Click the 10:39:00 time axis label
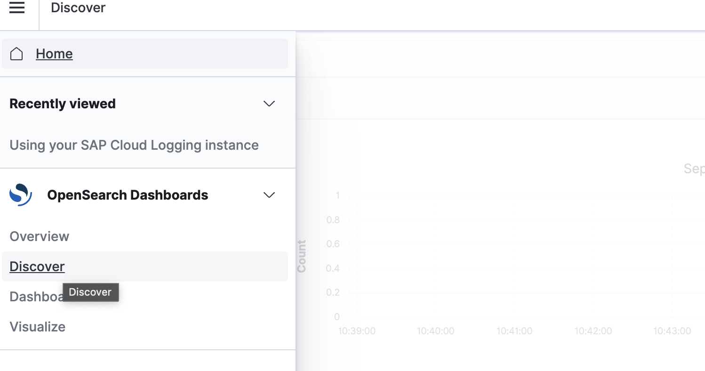This screenshot has width=705, height=371. (357, 331)
